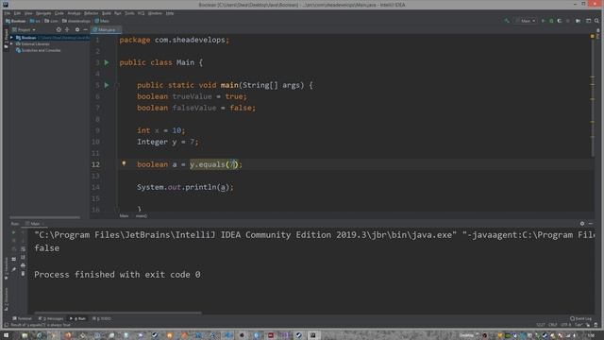Select Scratches and Consoles tree item
Viewport: 604px width, 340px height.
point(38,50)
